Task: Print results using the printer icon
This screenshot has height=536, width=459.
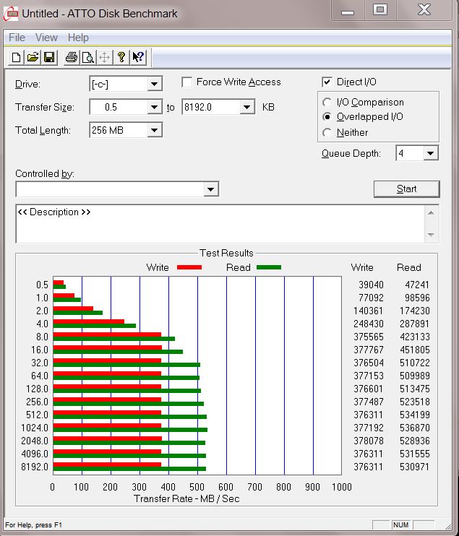Action: (x=72, y=57)
